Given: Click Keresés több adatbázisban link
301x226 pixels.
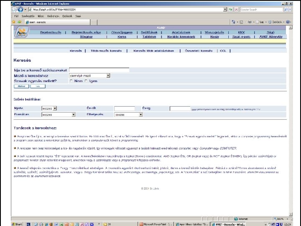Looking at the screenshot, I should (x=153, y=51).
